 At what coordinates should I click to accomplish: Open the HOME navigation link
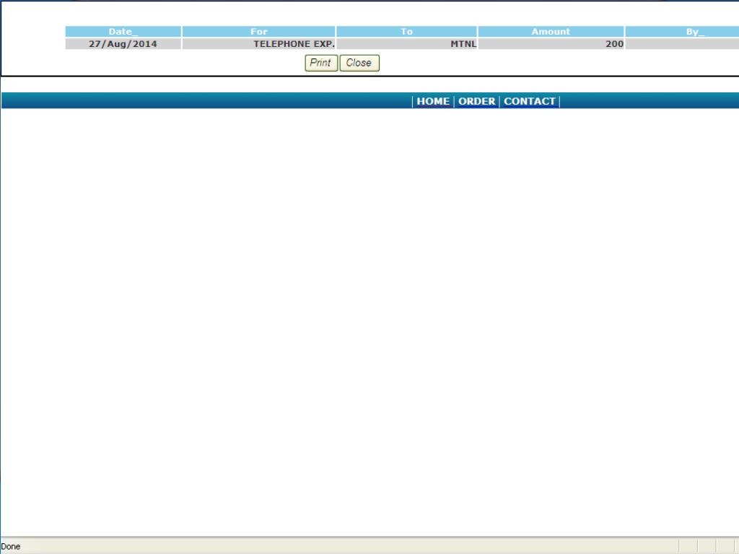tap(433, 102)
